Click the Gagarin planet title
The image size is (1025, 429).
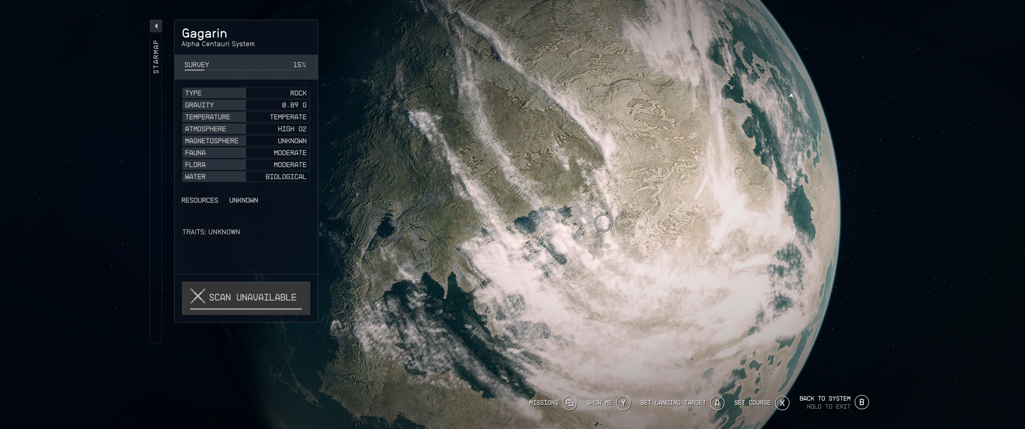click(205, 33)
